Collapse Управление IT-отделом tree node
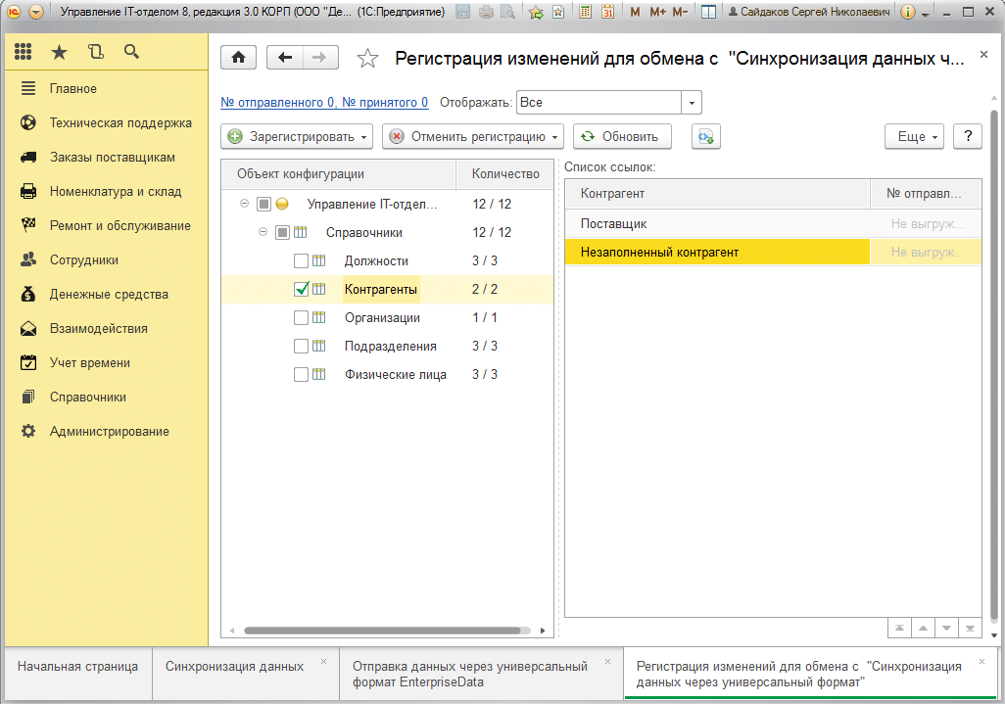The height and width of the screenshot is (704, 1005). click(244, 204)
